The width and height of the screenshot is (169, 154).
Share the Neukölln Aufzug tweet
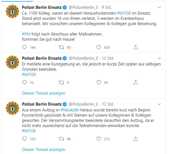point(136,139)
